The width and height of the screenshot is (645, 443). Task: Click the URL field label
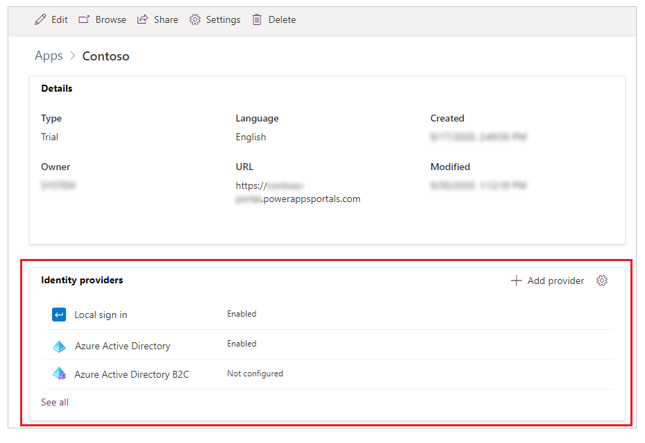click(x=244, y=167)
